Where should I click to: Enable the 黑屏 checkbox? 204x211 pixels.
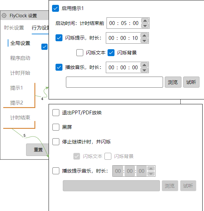coord(56,127)
